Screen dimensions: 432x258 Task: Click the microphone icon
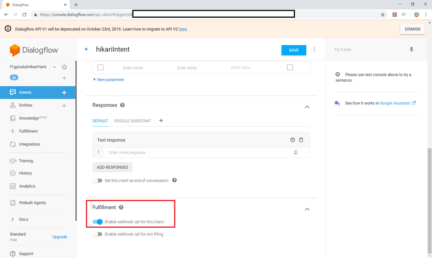(411, 50)
